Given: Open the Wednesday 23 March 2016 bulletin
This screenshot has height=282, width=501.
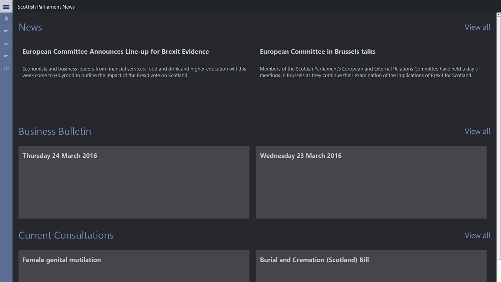Looking at the screenshot, I should coord(371,182).
